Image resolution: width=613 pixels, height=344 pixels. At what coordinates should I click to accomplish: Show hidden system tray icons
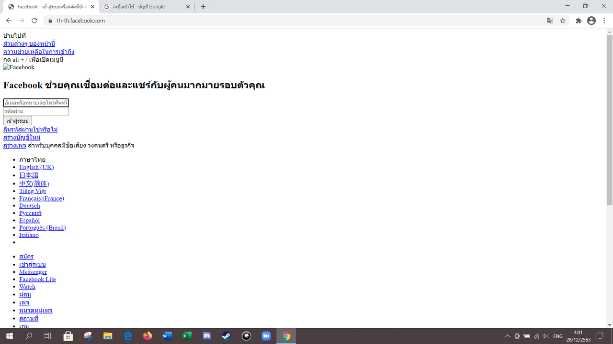tap(508, 336)
